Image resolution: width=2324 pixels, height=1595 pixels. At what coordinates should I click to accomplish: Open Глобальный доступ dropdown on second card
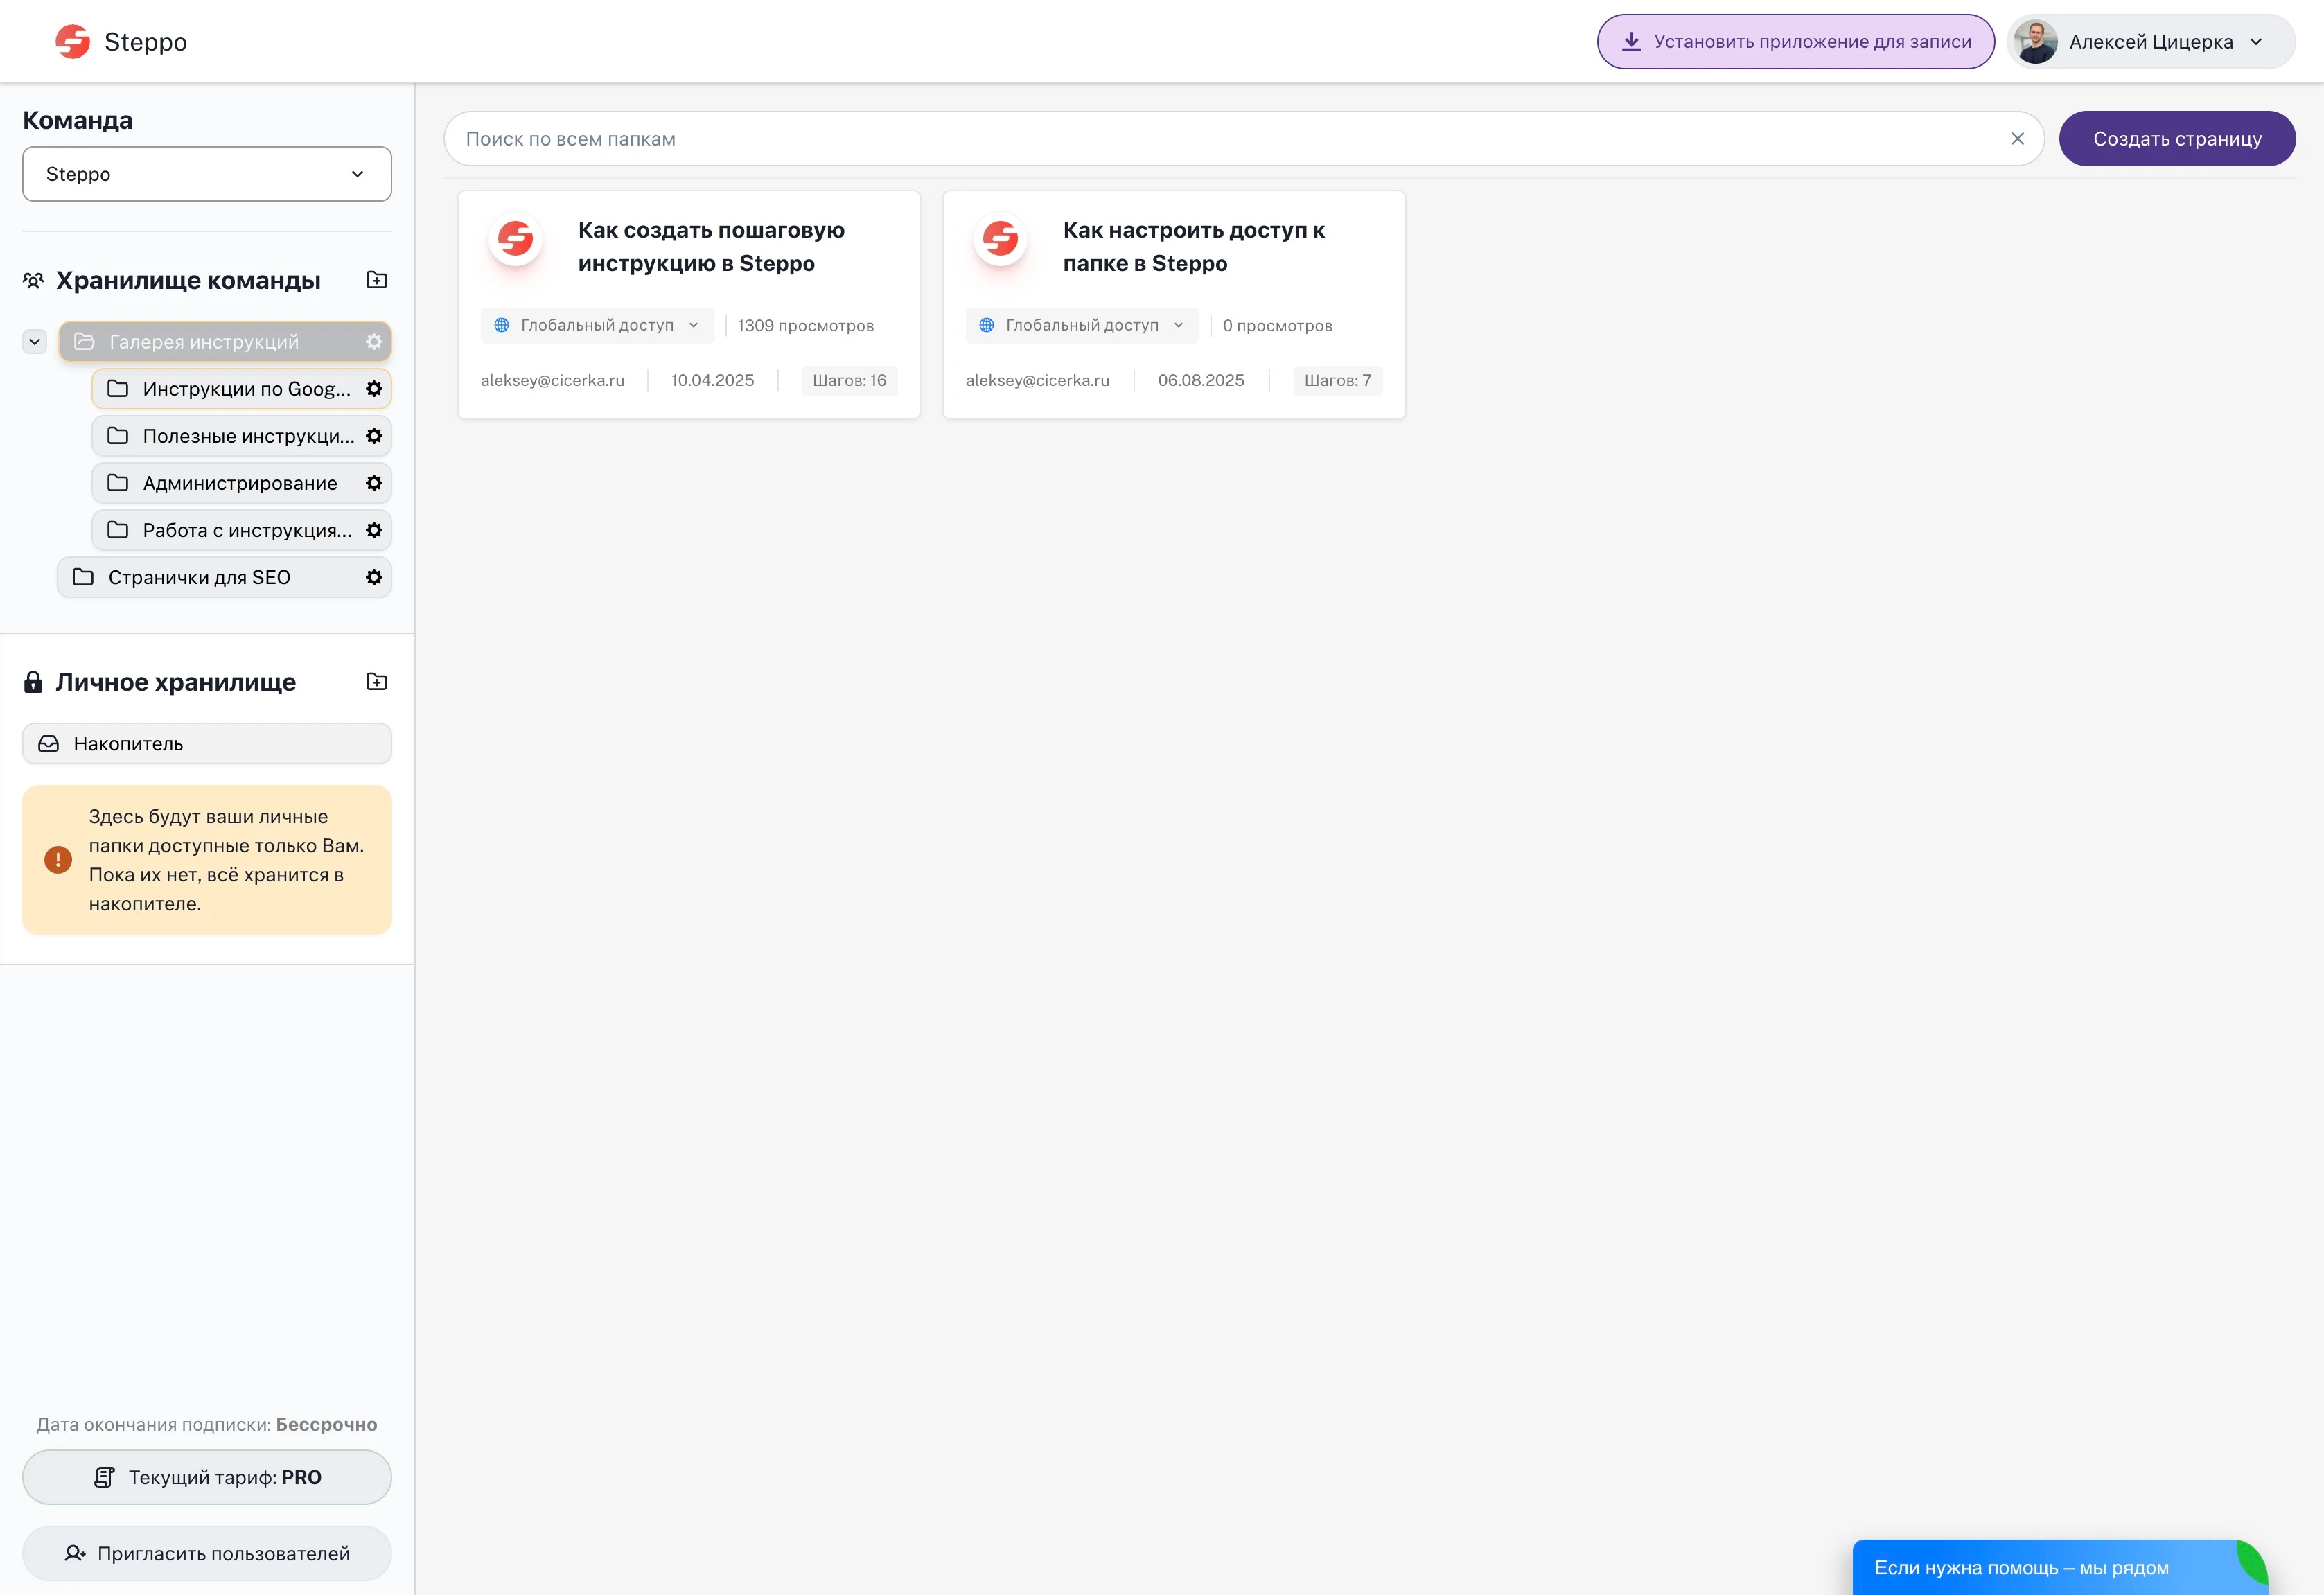pos(1082,325)
